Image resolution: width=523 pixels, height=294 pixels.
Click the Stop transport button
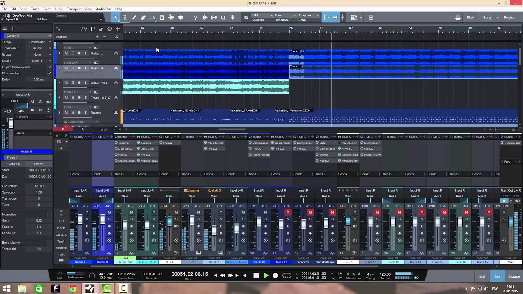click(x=256, y=276)
